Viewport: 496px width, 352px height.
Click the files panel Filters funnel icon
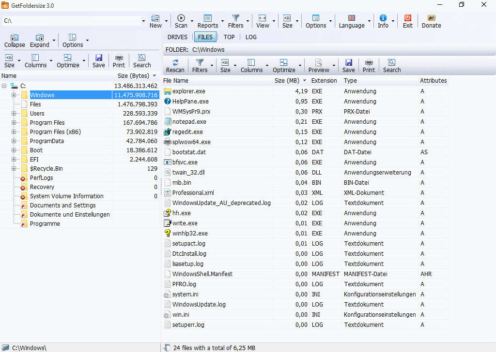(x=200, y=62)
